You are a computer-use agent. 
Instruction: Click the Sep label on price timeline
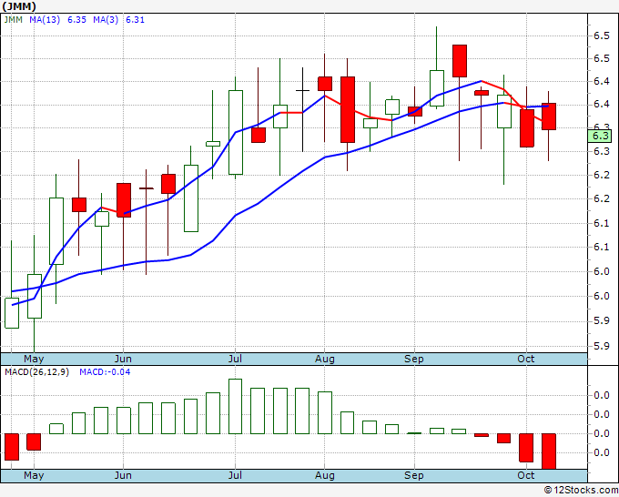413,359
